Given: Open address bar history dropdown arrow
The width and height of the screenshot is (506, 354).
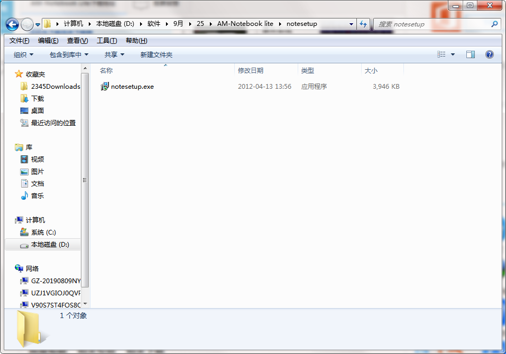Looking at the screenshot, I should pos(351,24).
